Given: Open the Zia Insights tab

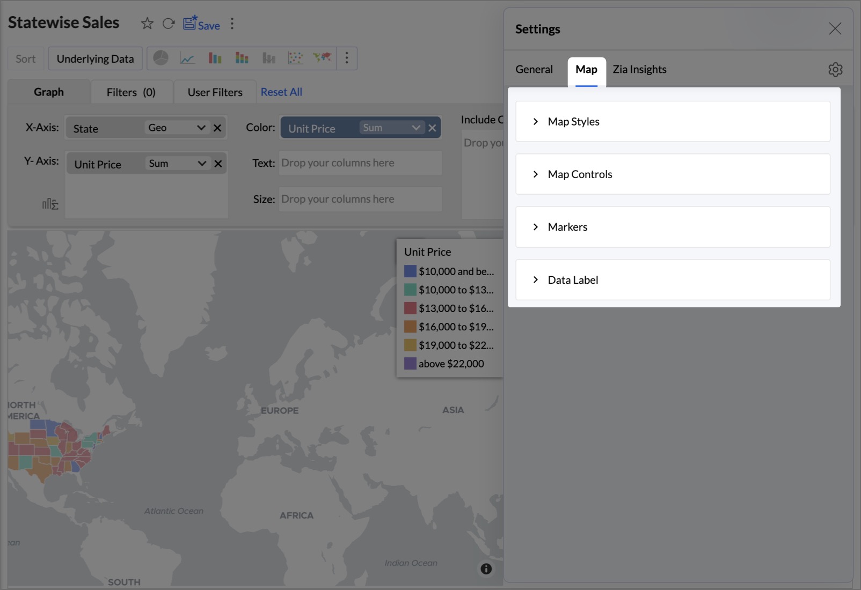Looking at the screenshot, I should 639,70.
